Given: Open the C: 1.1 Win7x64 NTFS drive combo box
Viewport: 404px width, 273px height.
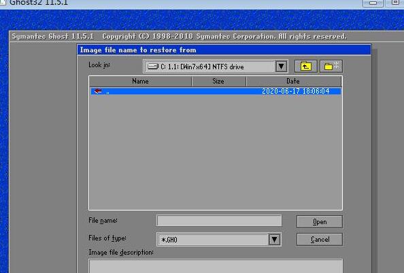Looking at the screenshot, I should pos(216,67).
